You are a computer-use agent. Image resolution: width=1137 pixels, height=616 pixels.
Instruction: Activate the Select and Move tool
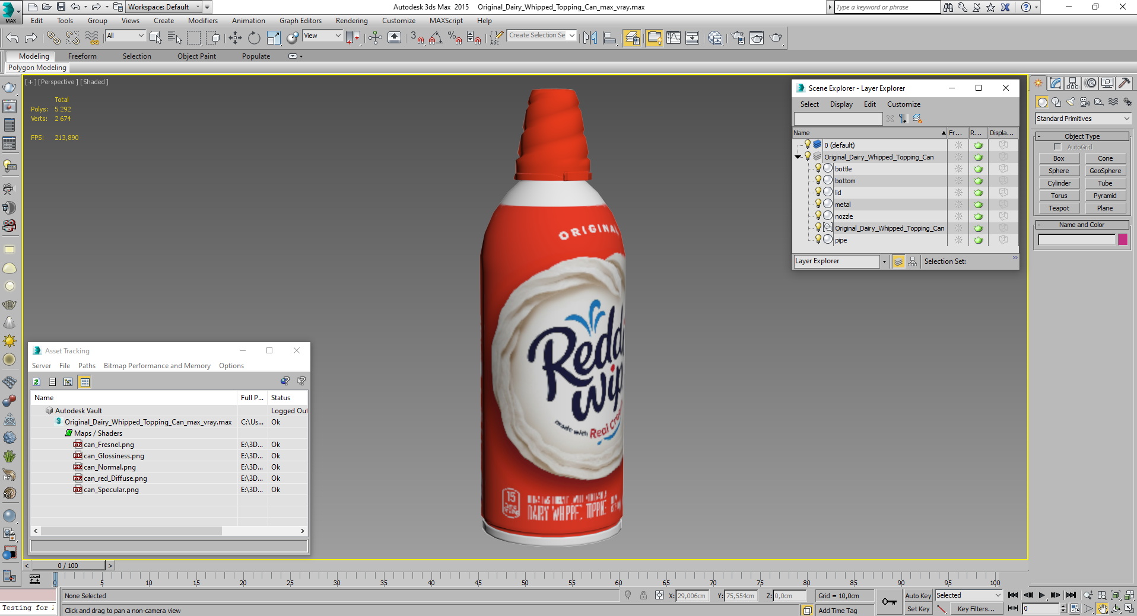coord(235,38)
